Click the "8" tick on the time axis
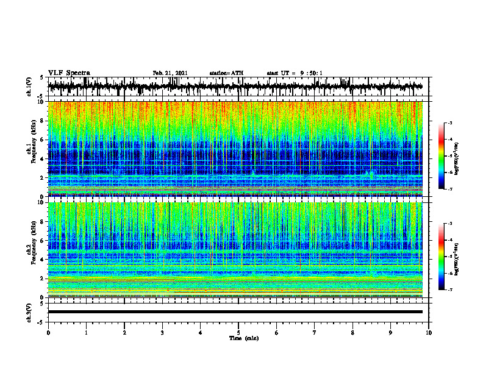The image size is (483, 373). pyautogui.click(x=352, y=333)
